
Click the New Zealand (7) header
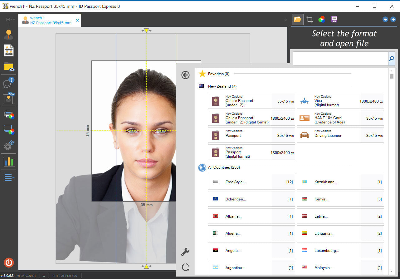[222, 86]
